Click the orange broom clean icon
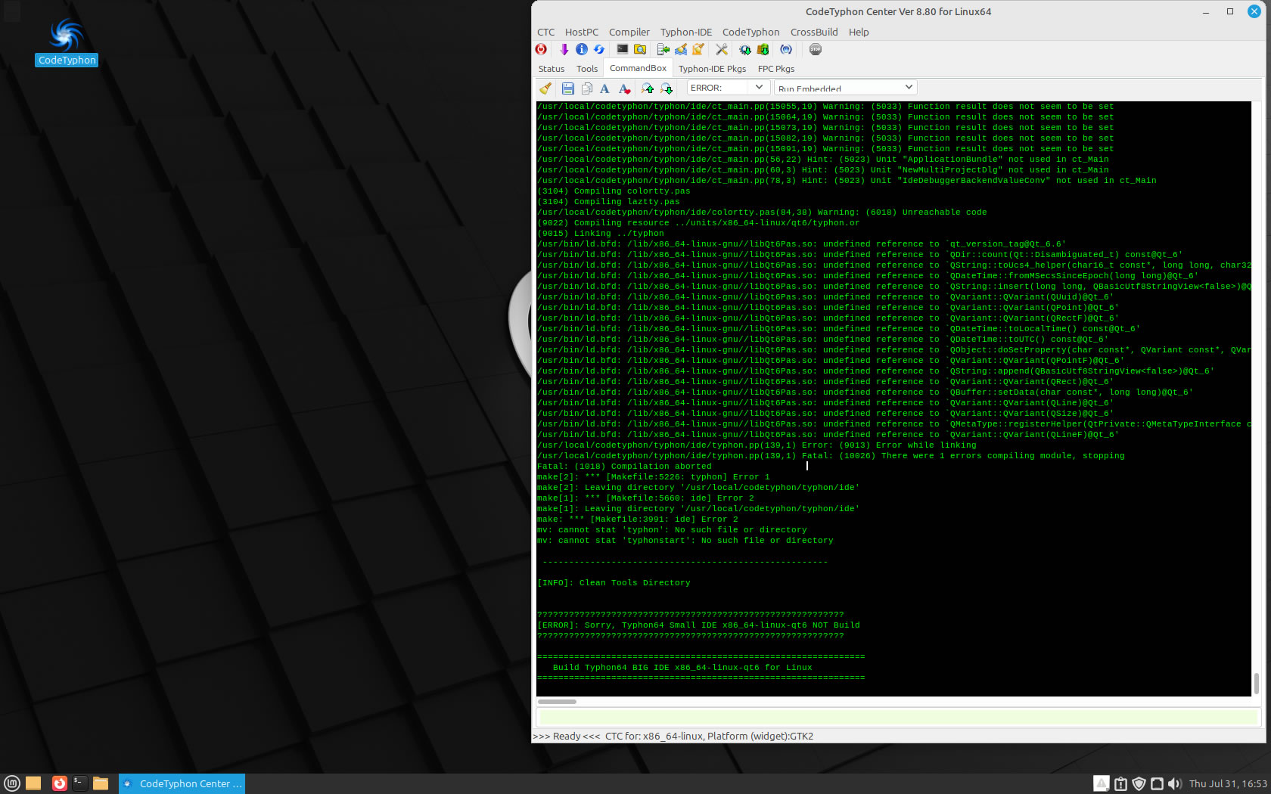This screenshot has height=794, width=1271. (698, 49)
